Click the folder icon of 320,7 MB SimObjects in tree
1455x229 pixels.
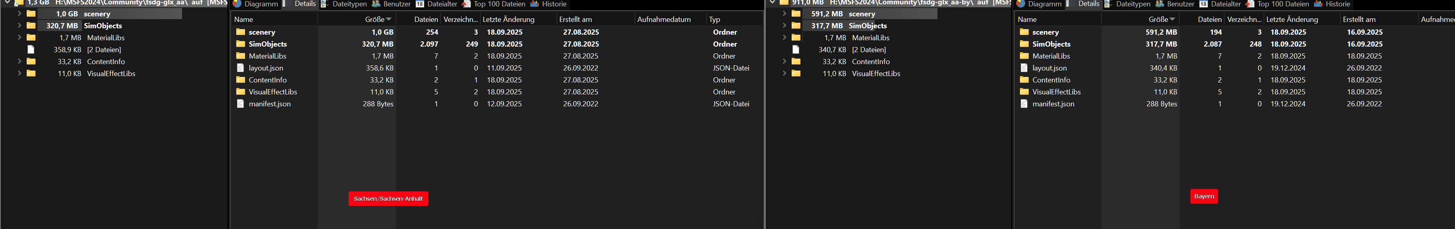click(31, 25)
